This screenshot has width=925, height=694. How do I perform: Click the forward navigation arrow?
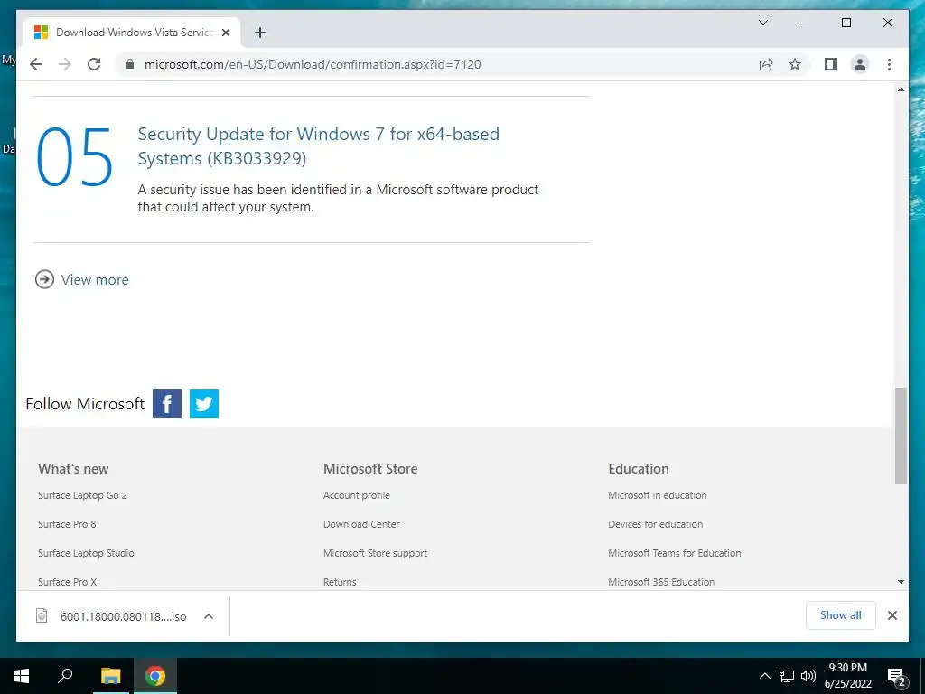65,64
